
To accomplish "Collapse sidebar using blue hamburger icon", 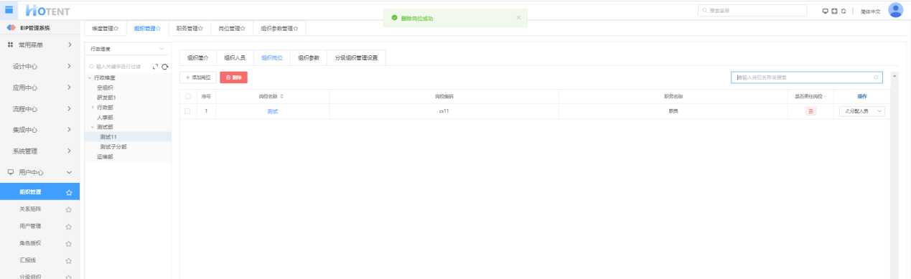I will pyautogui.click(x=9, y=9).
